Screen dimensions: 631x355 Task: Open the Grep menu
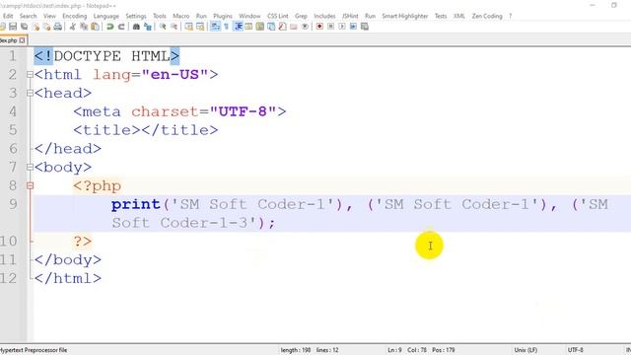[301, 16]
